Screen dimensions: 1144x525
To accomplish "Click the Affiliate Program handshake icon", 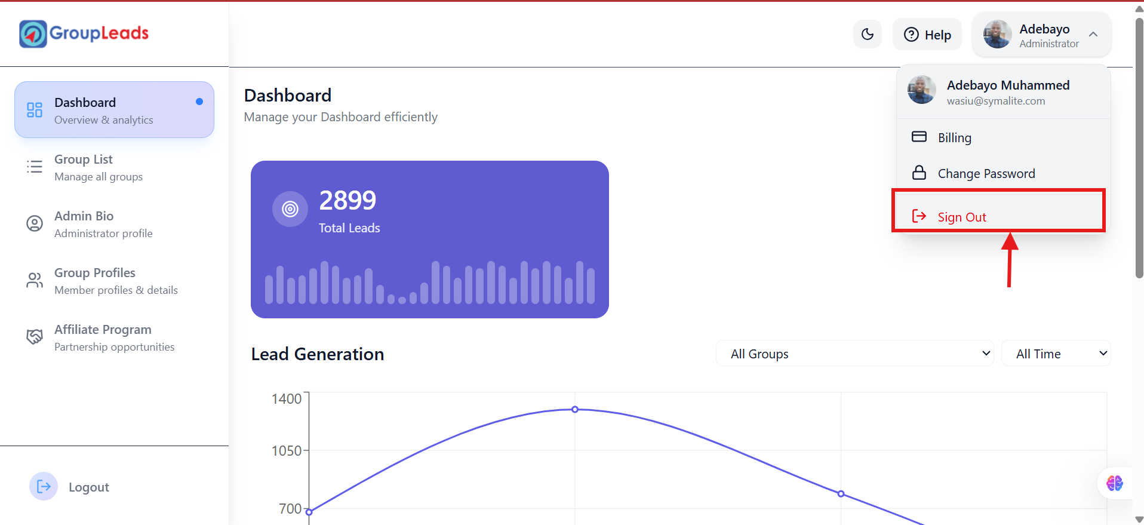I will 35,337.
